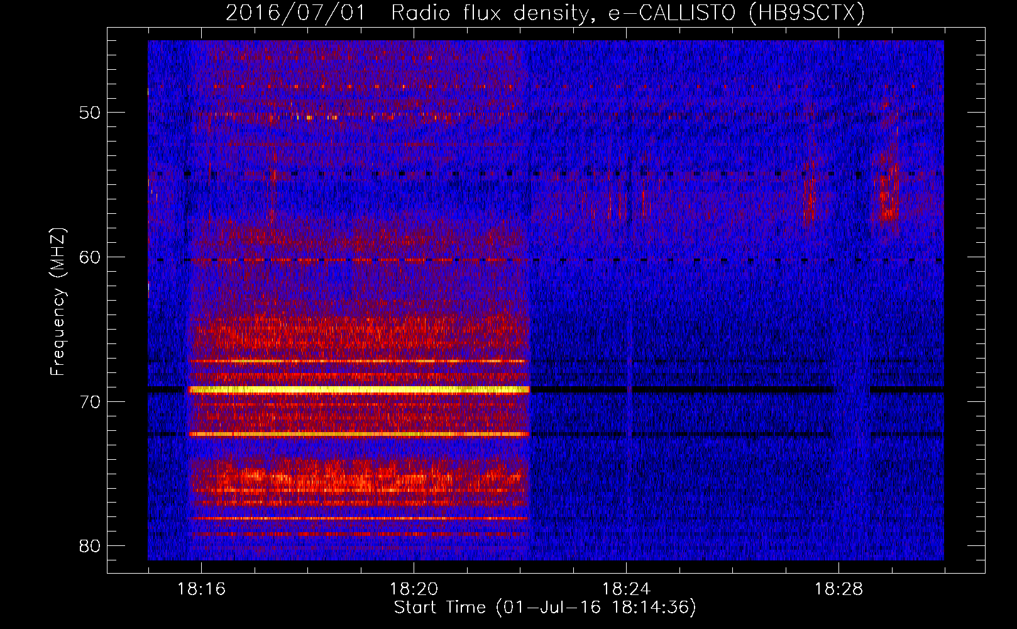Click the '60' frequency axis label
The height and width of the screenshot is (629, 1017).
pyautogui.click(x=90, y=257)
